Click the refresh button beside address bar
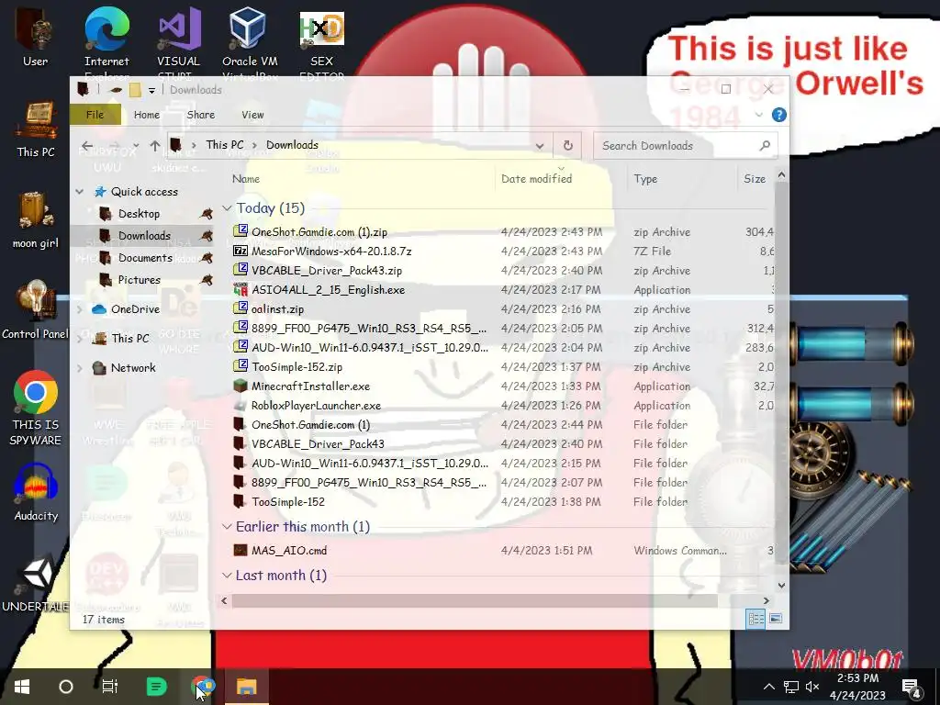The height and width of the screenshot is (705, 940). (x=567, y=146)
